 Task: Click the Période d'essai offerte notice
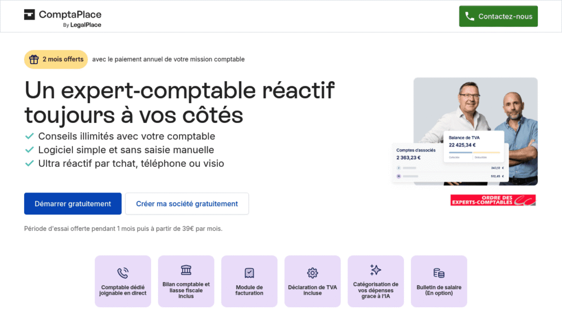coord(123,229)
